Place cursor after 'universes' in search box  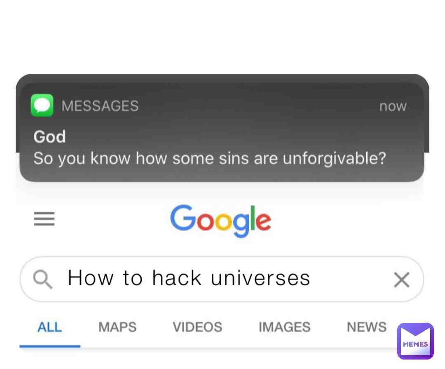(312, 278)
